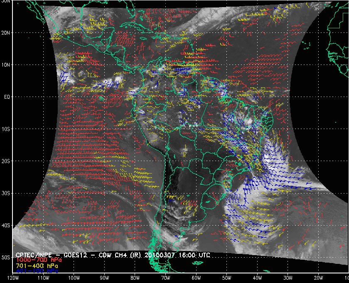This screenshot has height=283, width=349.
Task: Click the 80W longitude axis label
Action: tap(135, 278)
